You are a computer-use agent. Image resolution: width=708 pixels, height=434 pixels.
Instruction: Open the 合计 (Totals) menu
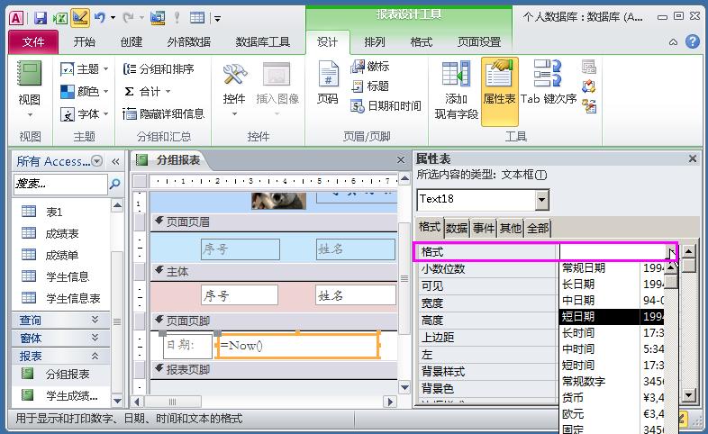click(147, 92)
